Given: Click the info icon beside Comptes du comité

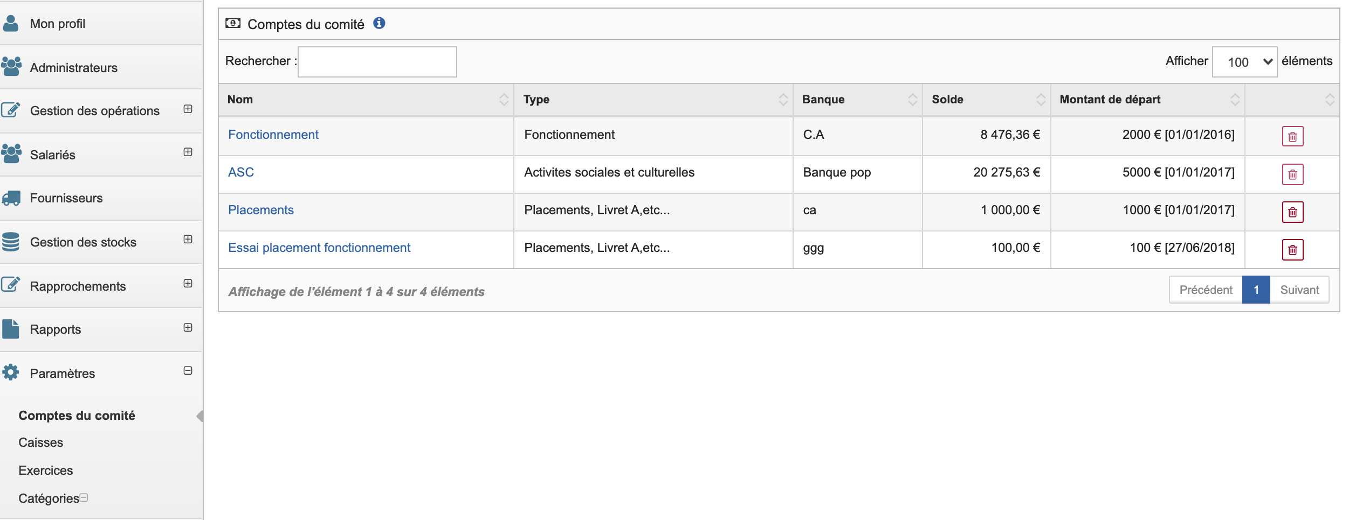Looking at the screenshot, I should click(x=379, y=23).
